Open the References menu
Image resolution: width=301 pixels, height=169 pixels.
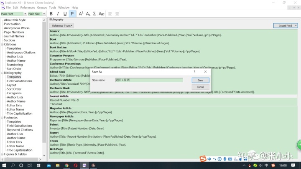click(x=28, y=8)
